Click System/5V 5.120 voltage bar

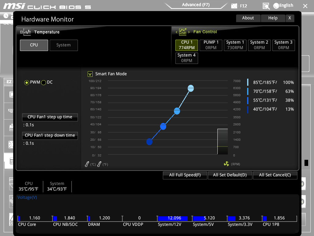tap(209, 218)
